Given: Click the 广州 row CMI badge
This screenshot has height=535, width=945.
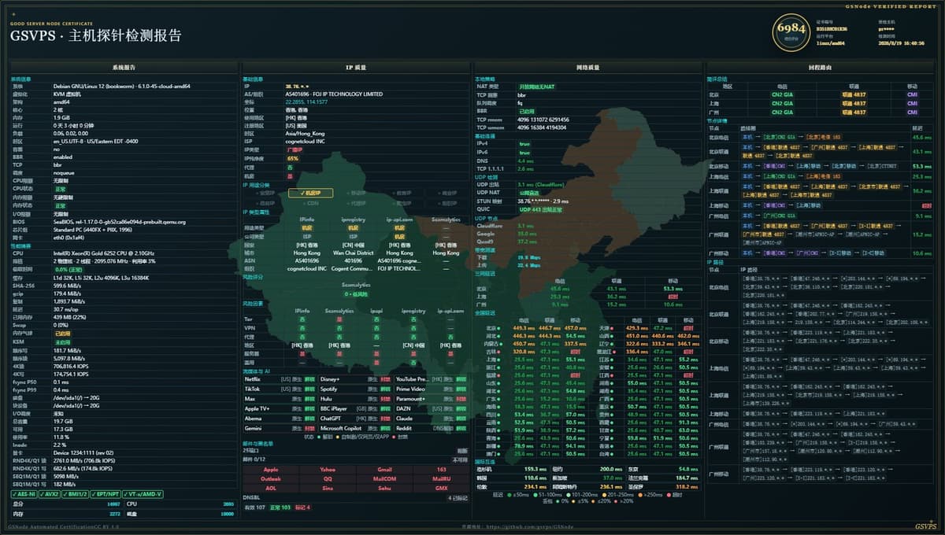Looking at the screenshot, I should pyautogui.click(x=913, y=112).
